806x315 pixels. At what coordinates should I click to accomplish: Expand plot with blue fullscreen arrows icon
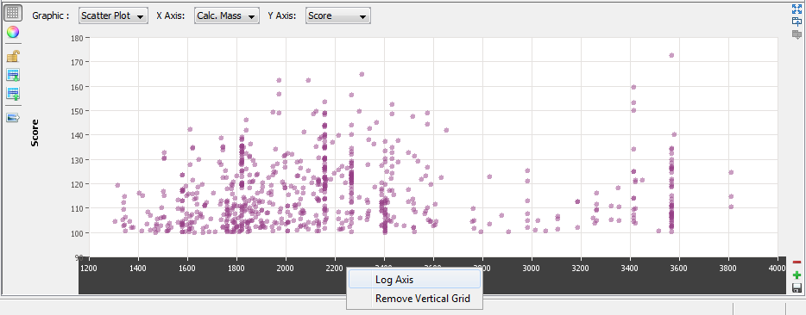tap(797, 9)
